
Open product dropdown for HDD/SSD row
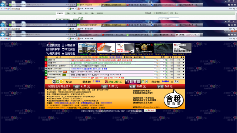pos(155,66)
